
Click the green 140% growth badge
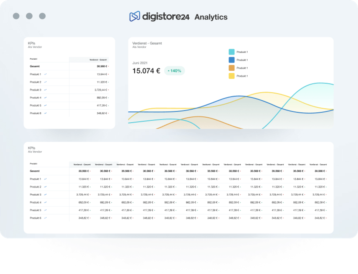(175, 71)
